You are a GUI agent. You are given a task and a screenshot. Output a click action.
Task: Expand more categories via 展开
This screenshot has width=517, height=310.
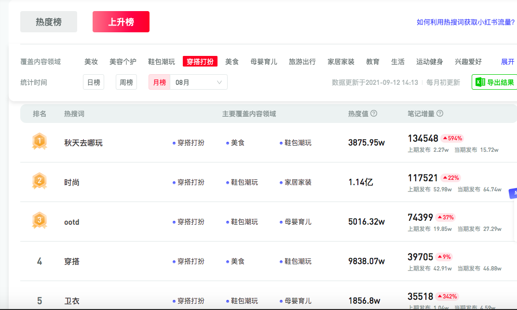(x=507, y=61)
